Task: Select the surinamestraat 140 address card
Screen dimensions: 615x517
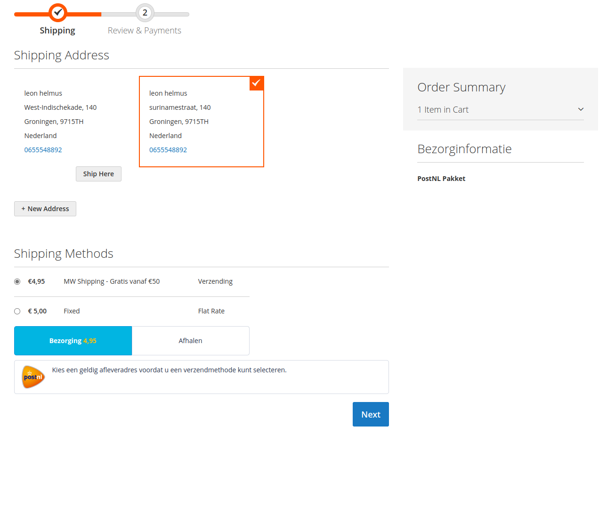Action: pyautogui.click(x=201, y=121)
